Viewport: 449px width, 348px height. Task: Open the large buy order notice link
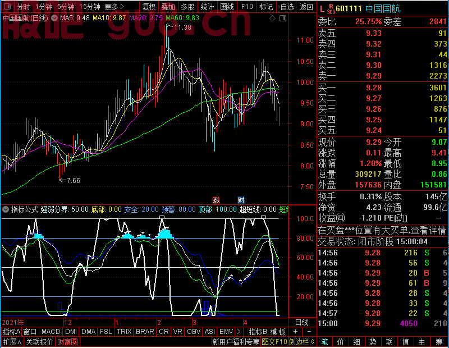(x=382, y=230)
